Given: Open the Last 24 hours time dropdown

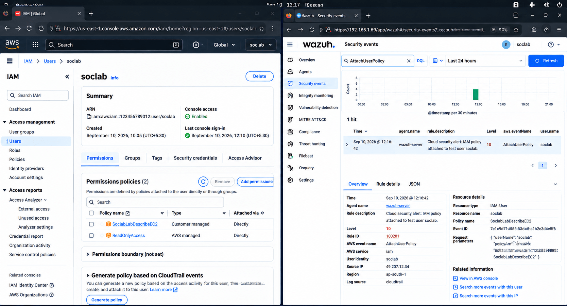Looking at the screenshot, I should [485, 61].
